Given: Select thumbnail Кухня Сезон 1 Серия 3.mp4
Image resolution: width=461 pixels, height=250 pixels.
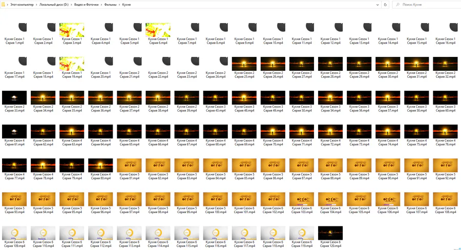Looking at the screenshot, I should 72,30.
